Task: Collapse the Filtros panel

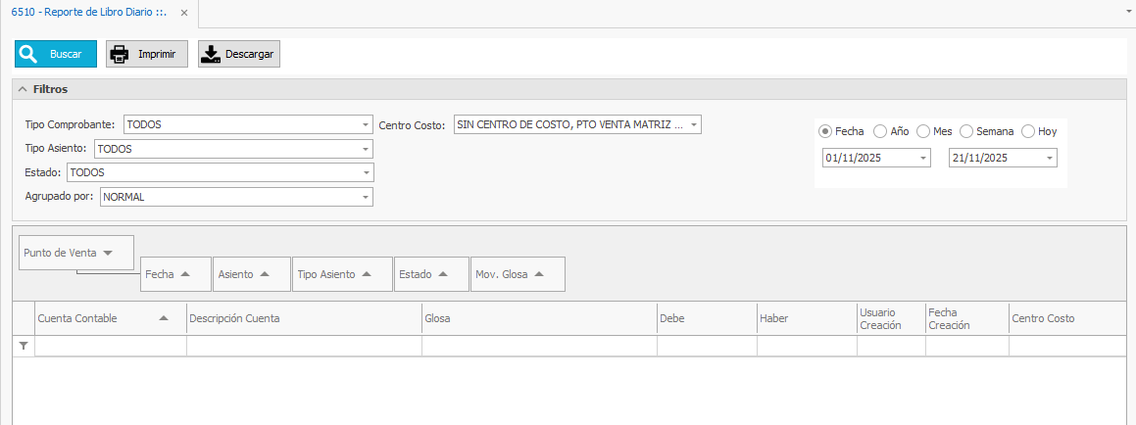Action: (x=23, y=89)
